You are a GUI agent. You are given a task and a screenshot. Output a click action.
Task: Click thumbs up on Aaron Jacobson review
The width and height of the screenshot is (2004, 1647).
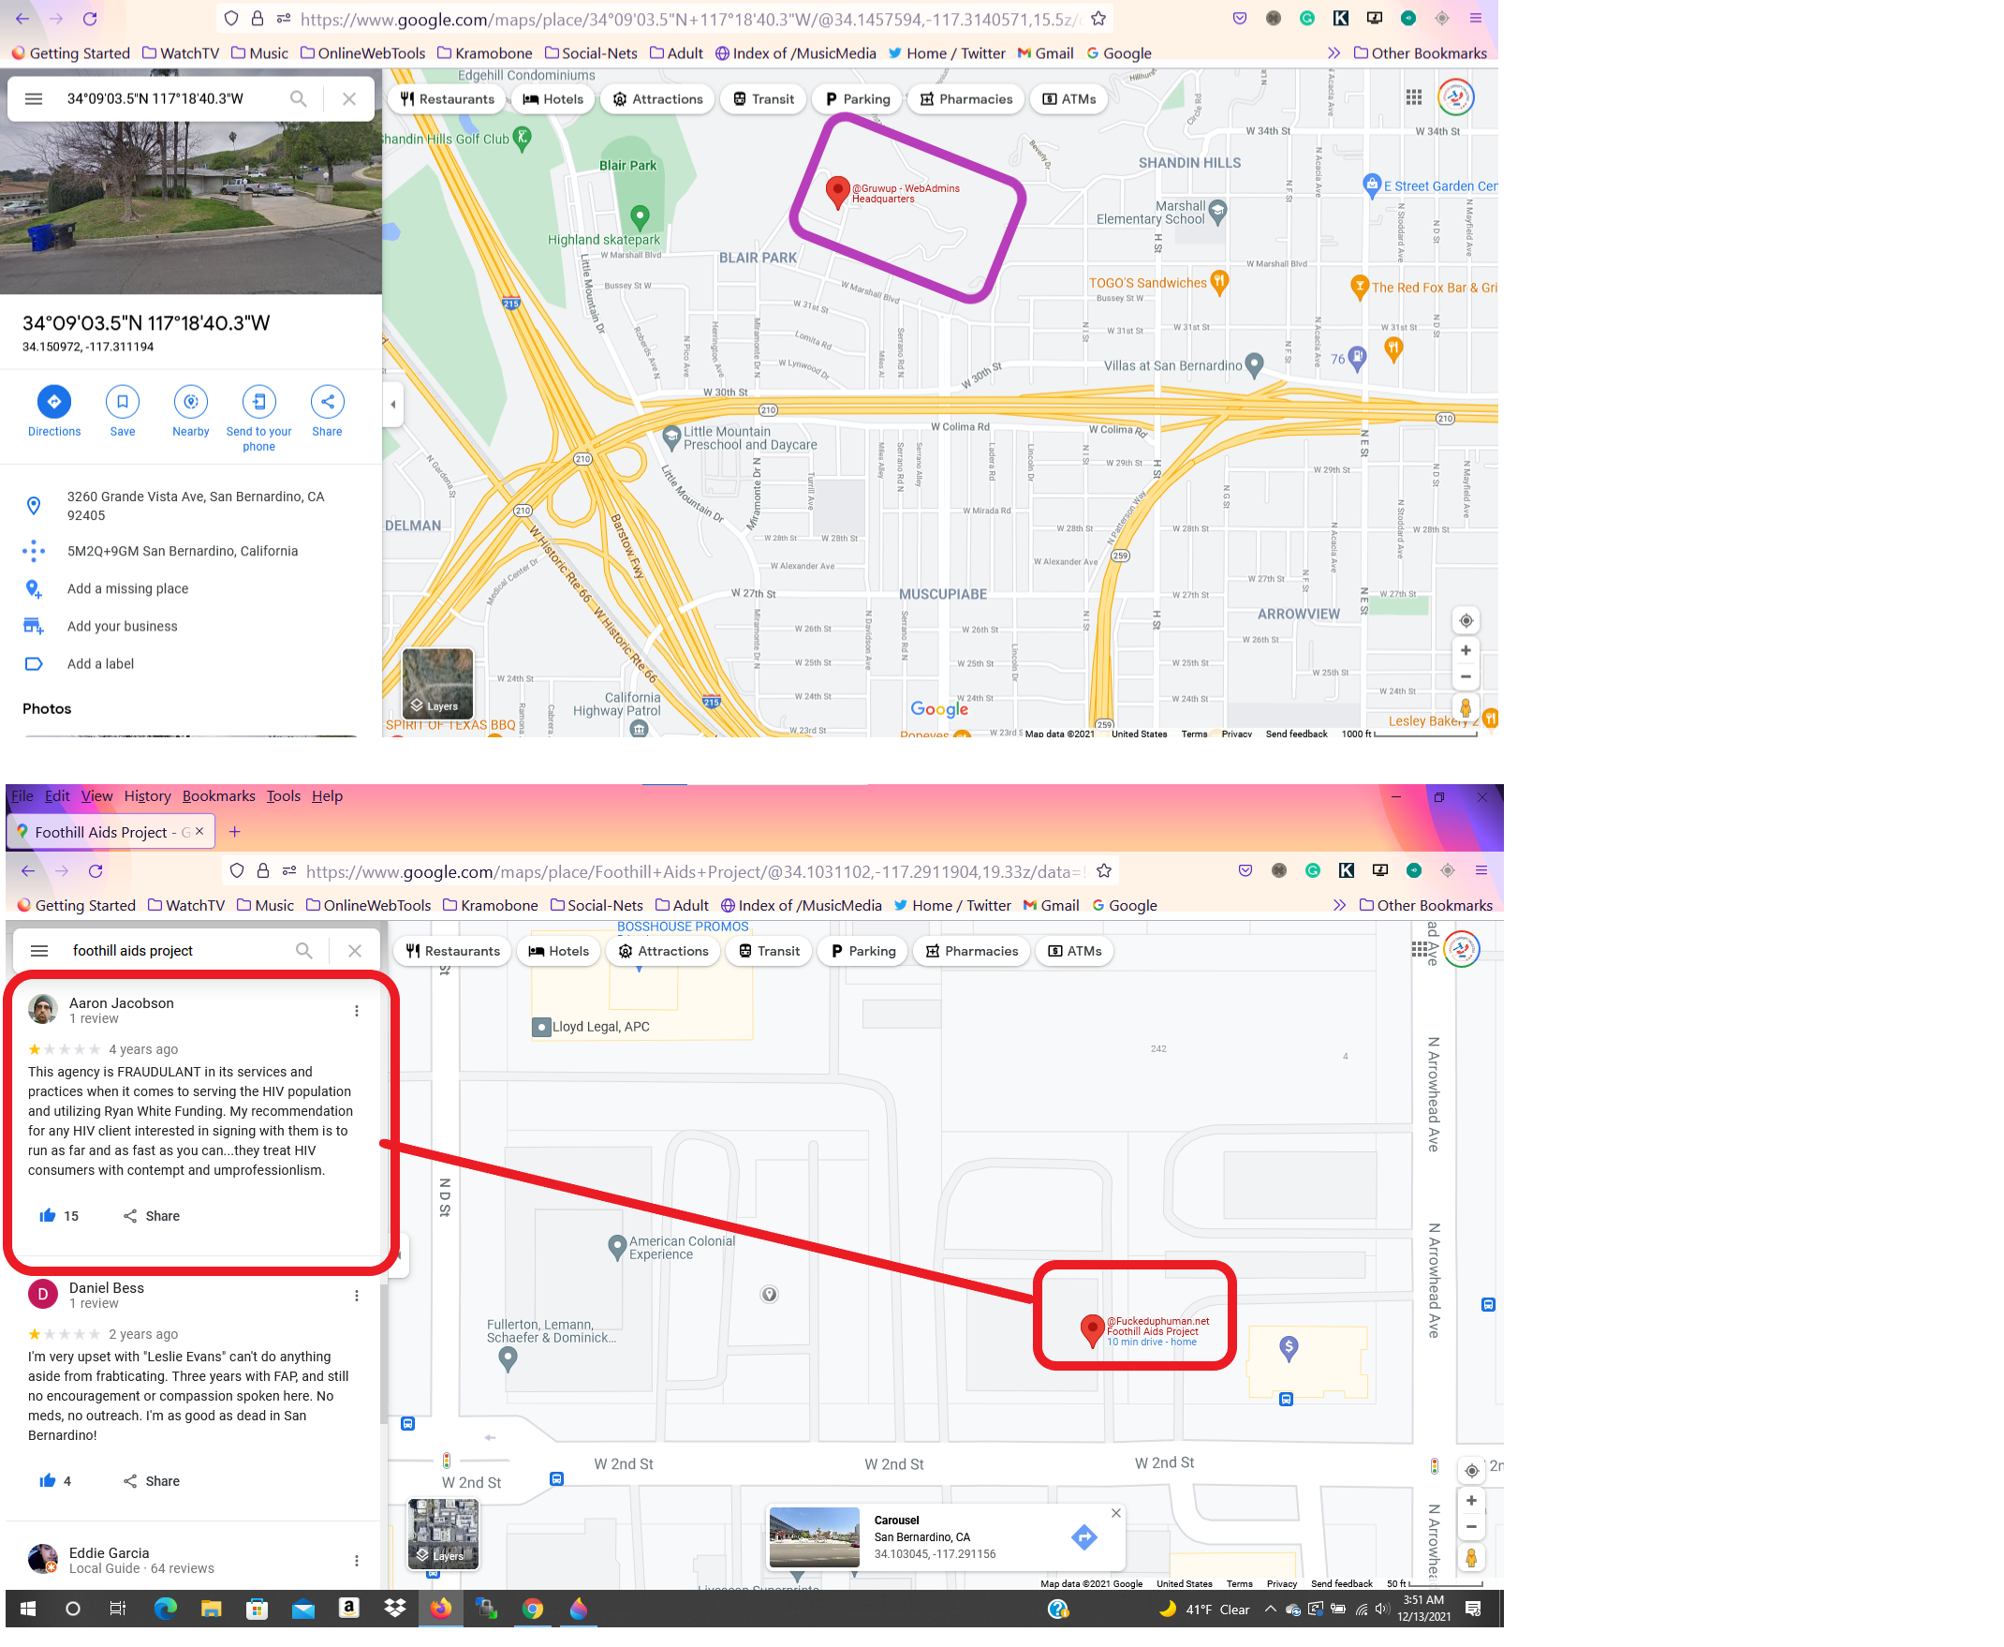pyautogui.click(x=48, y=1215)
